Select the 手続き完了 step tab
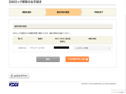126x94 pixels. click(99, 12)
